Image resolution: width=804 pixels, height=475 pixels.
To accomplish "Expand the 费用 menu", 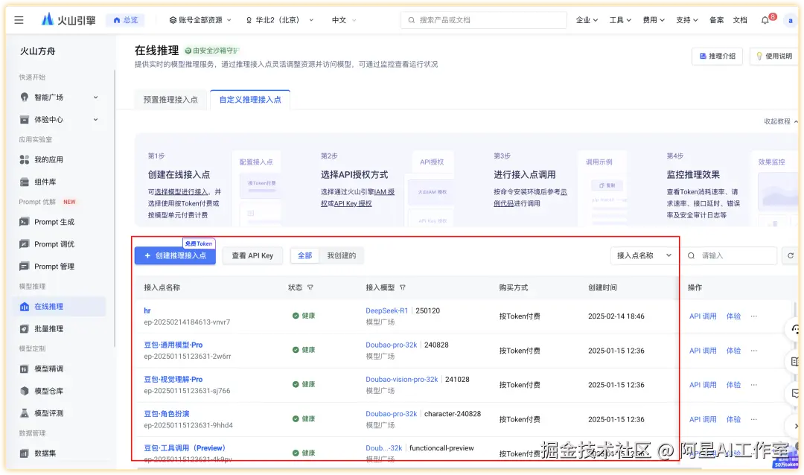I will [654, 20].
